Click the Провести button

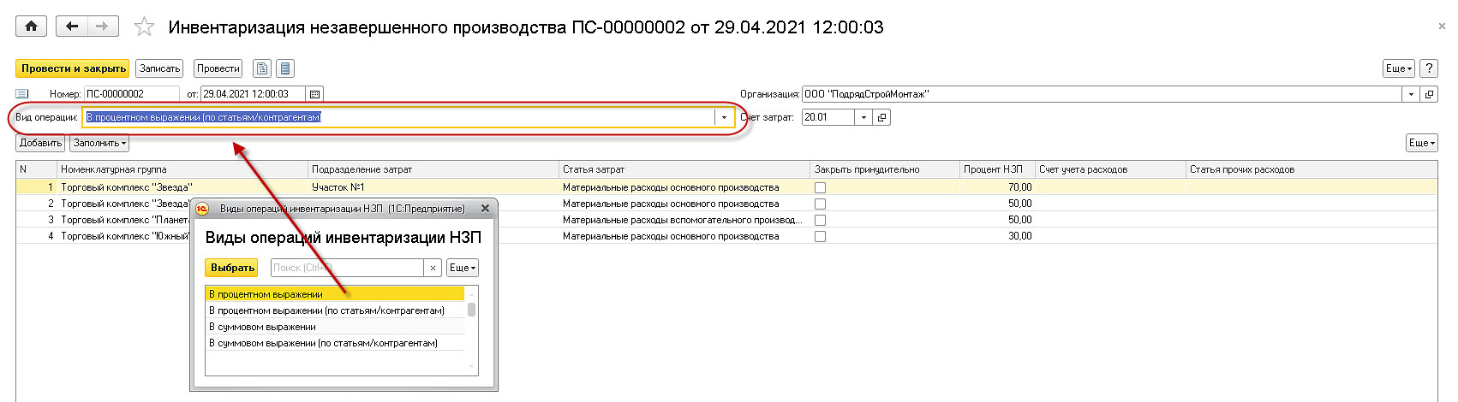coord(218,68)
